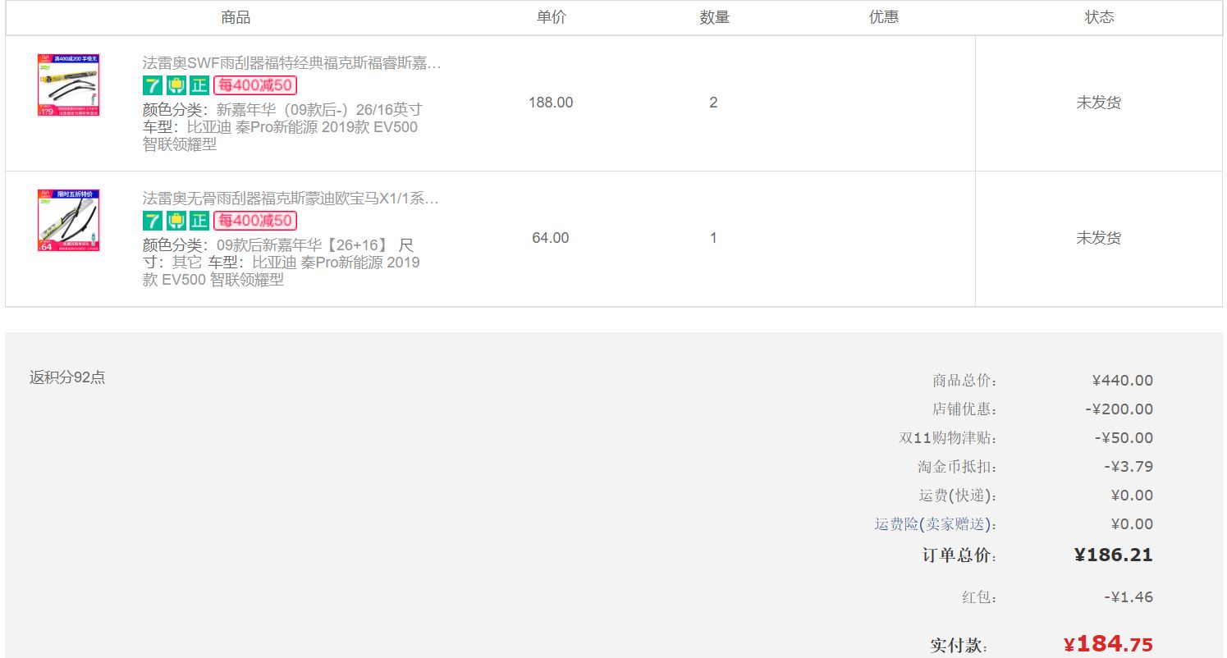Click the 商品 column header
Viewport: 1227px width, 658px height.
(236, 17)
